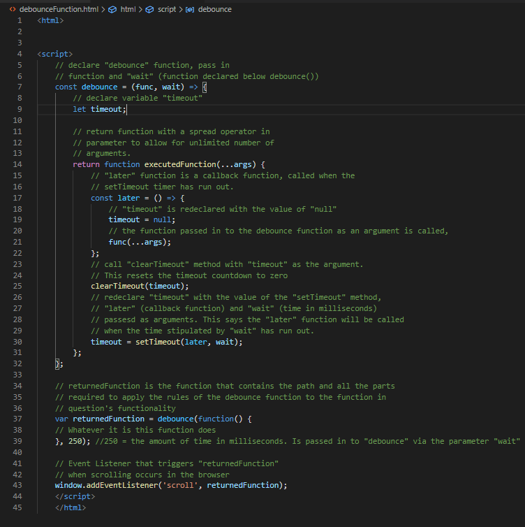Click 'executedFunction' name on line 14
The height and width of the screenshot is (527, 525).
click(180, 164)
